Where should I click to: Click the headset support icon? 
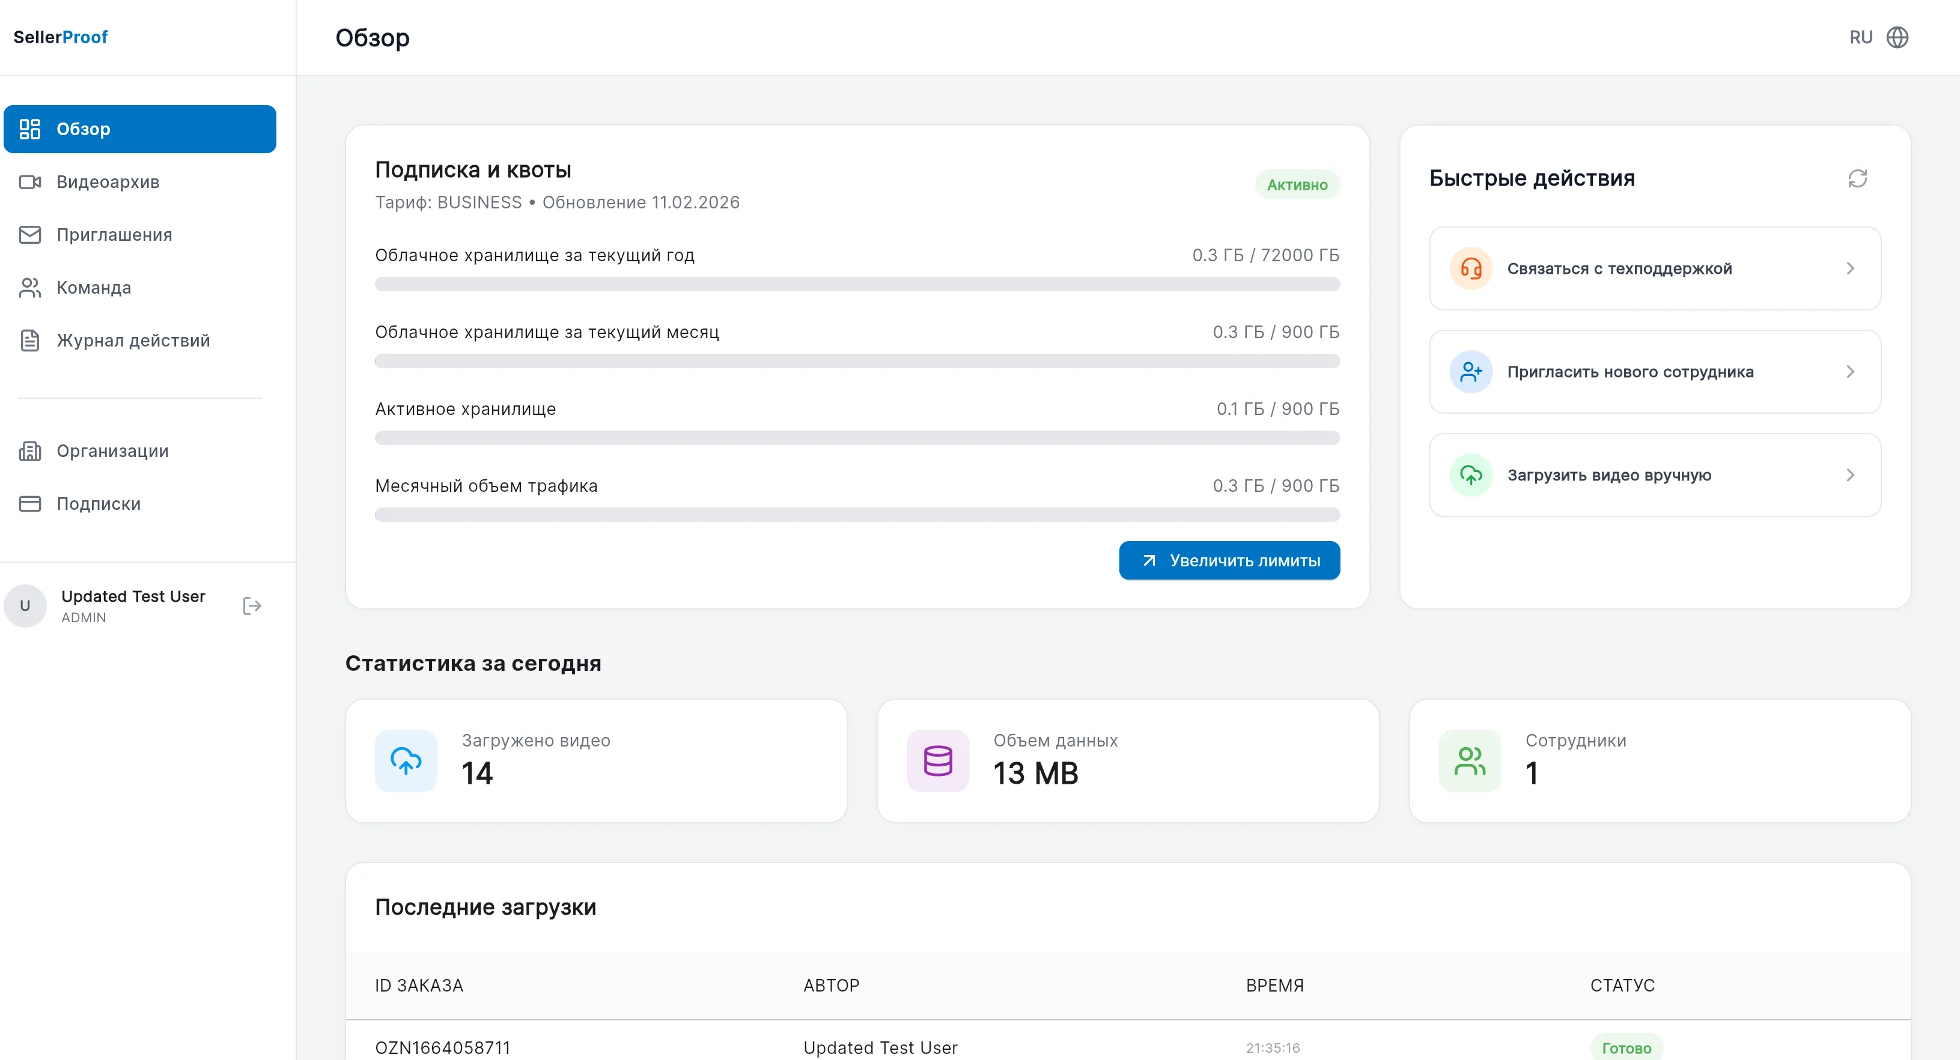point(1471,268)
